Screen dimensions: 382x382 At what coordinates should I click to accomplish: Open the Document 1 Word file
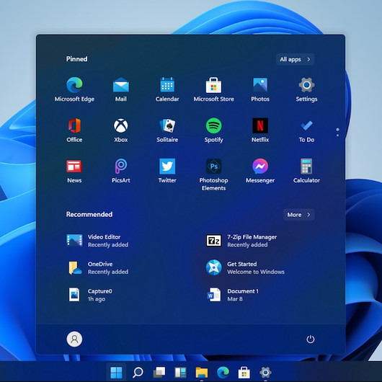(x=232, y=295)
